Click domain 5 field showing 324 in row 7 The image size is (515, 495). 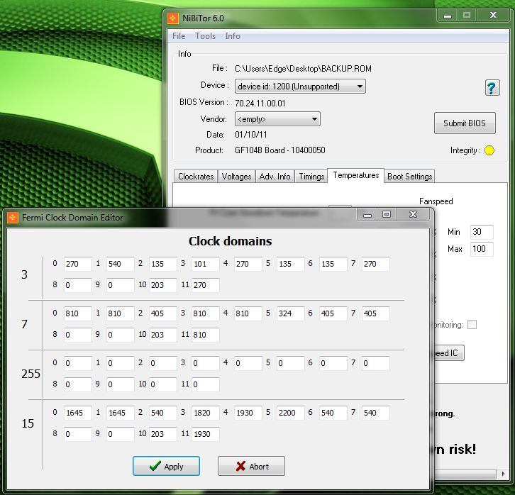pos(290,313)
